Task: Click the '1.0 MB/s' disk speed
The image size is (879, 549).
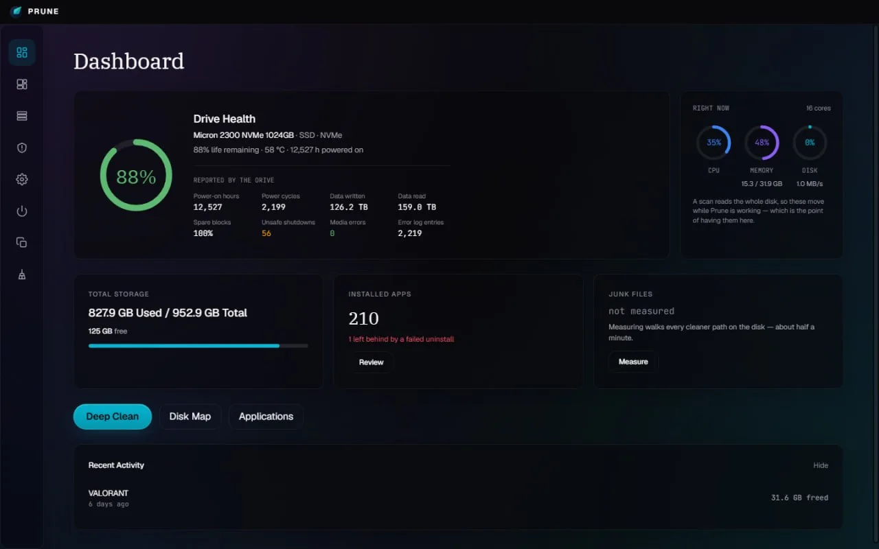Action: pos(810,184)
